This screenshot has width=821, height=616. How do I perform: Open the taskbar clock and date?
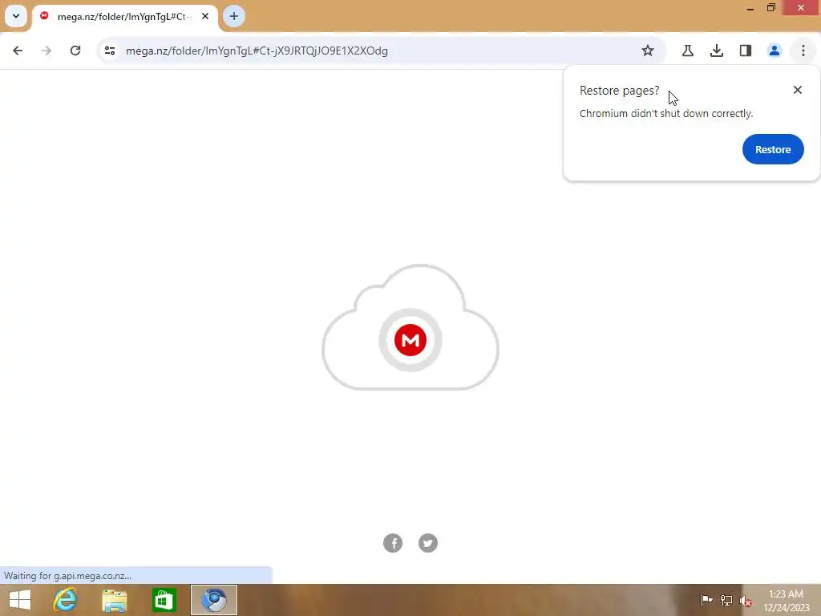(x=786, y=601)
